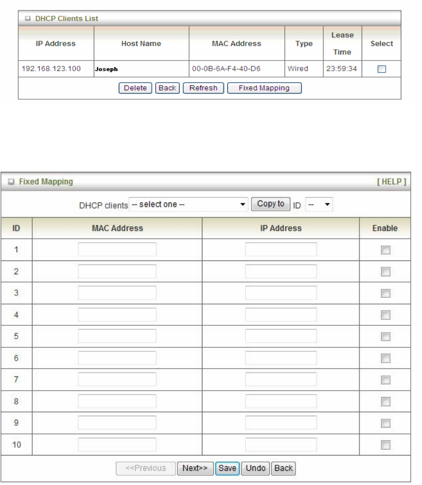The image size is (422, 485).
Task: Enable fixed mapping row ID 2
Action: (385, 271)
